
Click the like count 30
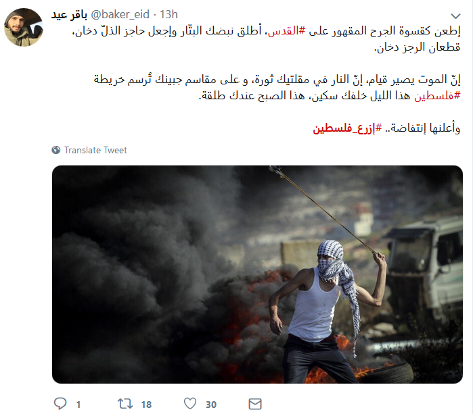[211, 405]
